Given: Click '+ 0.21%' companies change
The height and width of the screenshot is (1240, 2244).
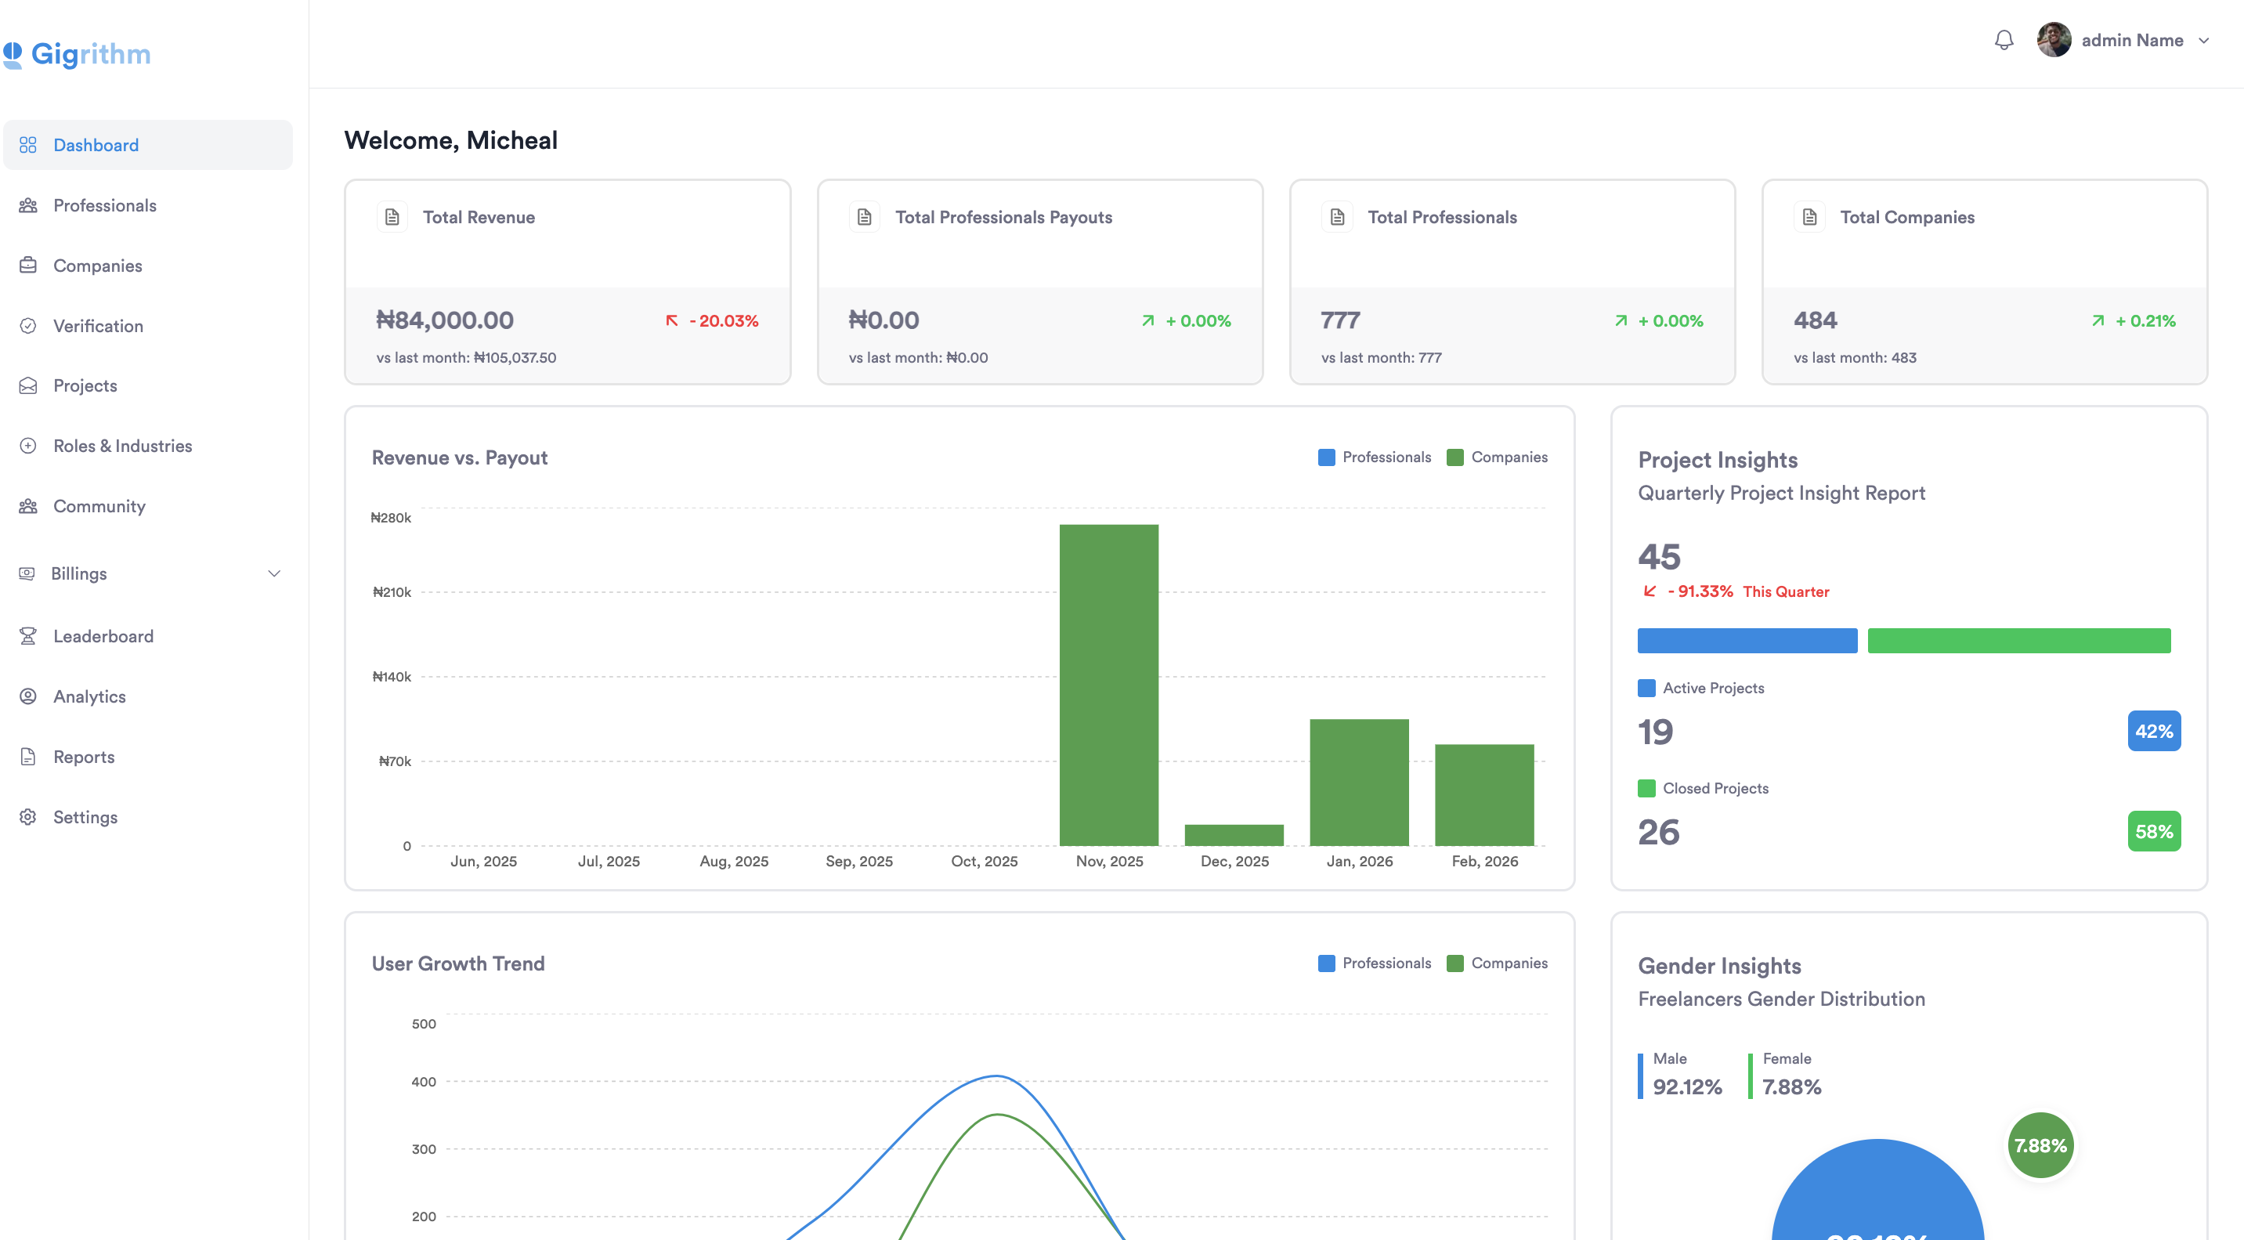Looking at the screenshot, I should pyautogui.click(x=2145, y=320).
